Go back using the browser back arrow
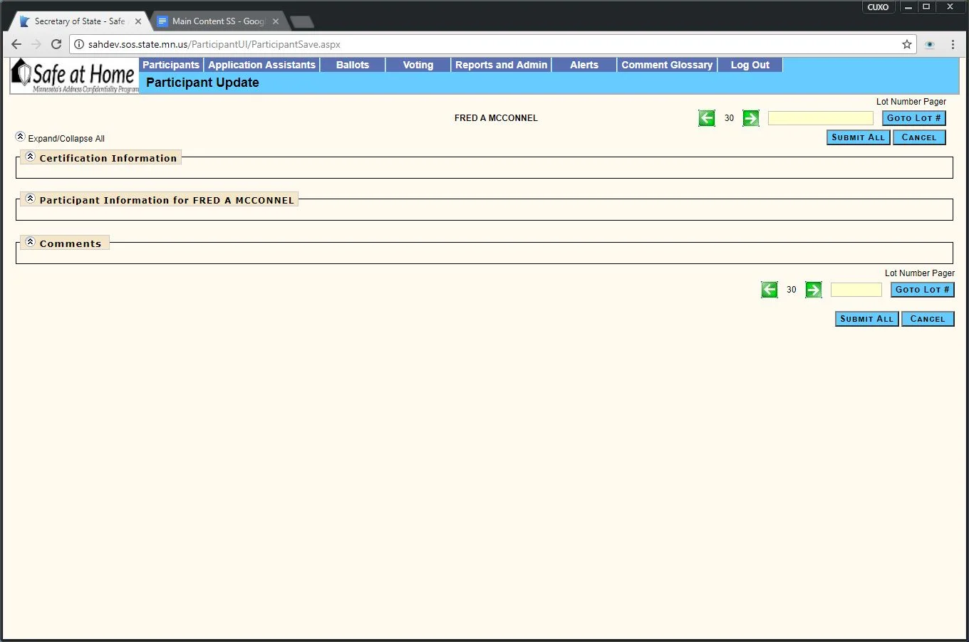The height and width of the screenshot is (642, 969). 16,44
